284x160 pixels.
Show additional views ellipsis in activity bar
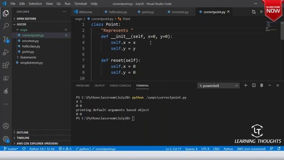pyautogui.click(x=6, y=104)
